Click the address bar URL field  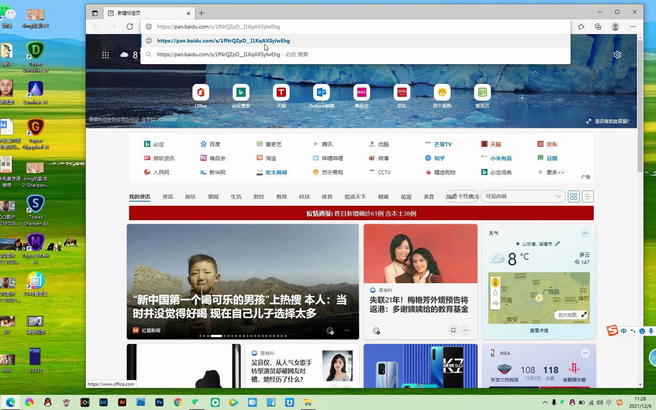point(355,27)
